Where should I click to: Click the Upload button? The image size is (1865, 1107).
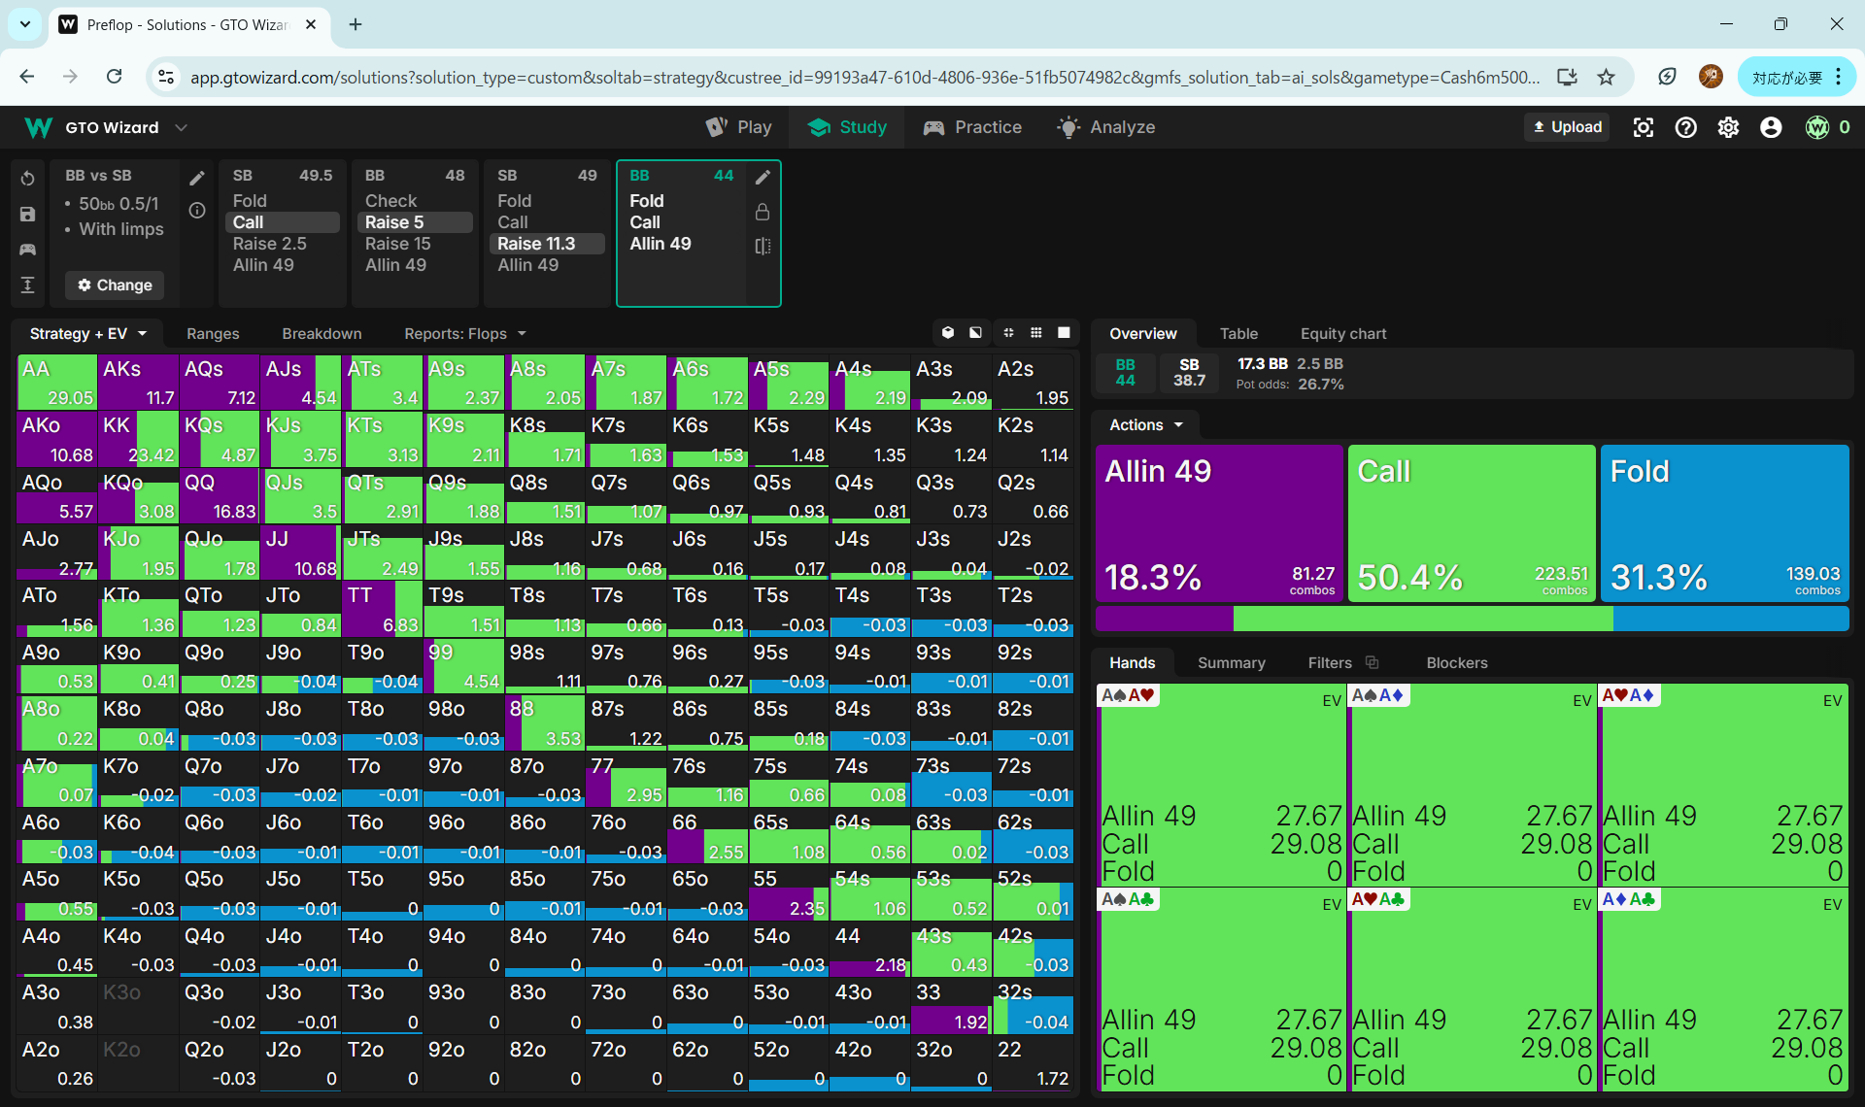pos(1567,127)
